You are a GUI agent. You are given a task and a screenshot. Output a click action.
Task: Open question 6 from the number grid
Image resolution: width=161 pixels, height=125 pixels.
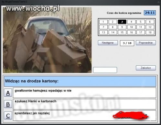click(x=150, y=22)
